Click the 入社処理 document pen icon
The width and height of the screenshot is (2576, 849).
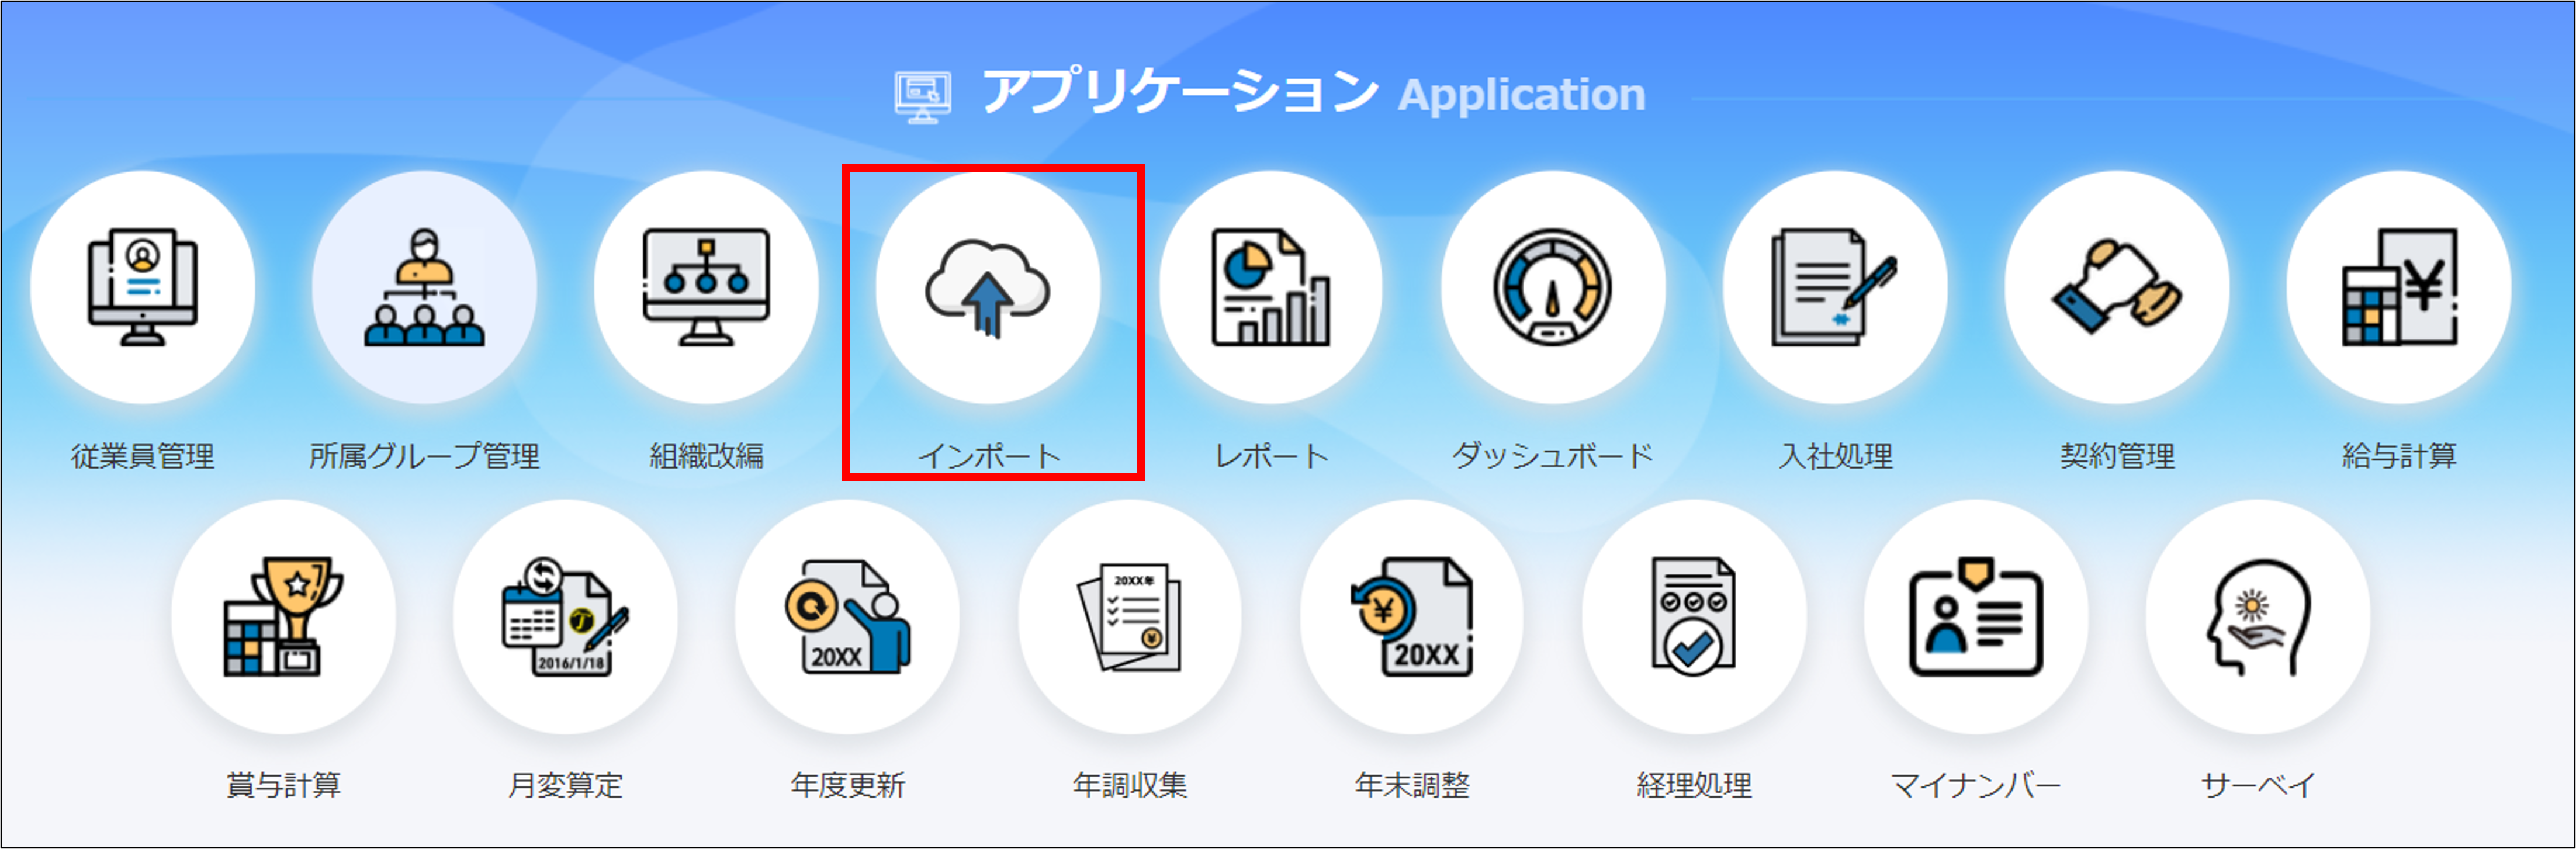[1834, 288]
